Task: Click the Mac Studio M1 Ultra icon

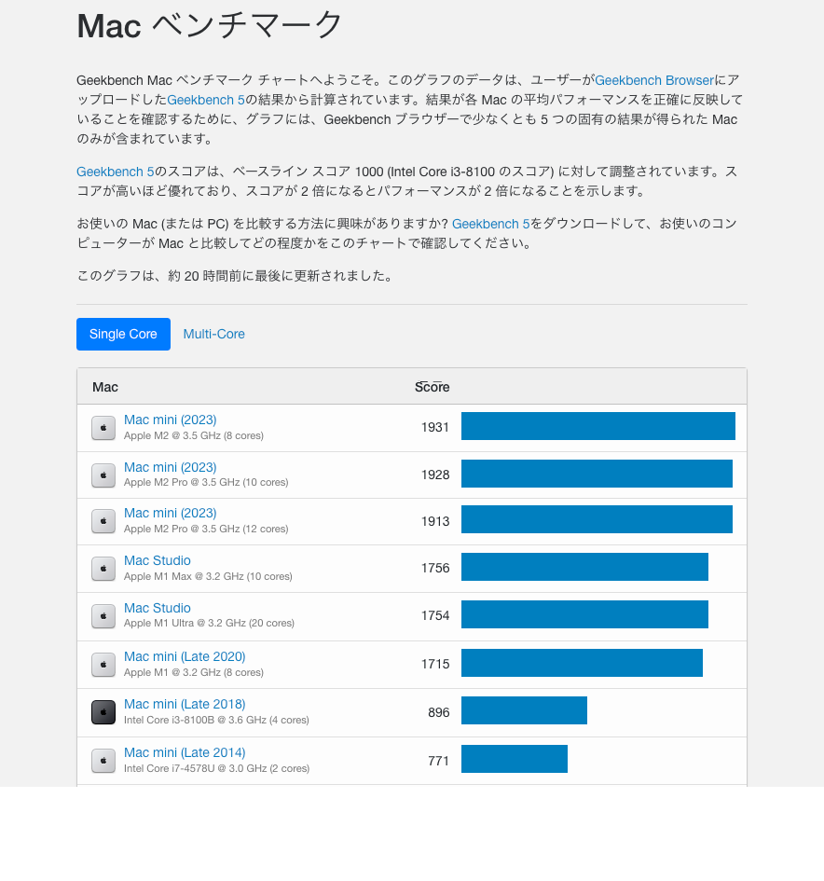Action: pyautogui.click(x=103, y=616)
